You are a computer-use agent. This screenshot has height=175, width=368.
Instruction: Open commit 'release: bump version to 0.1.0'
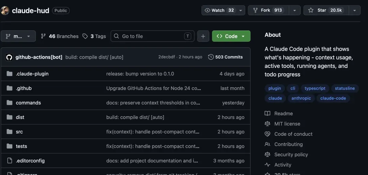140,74
